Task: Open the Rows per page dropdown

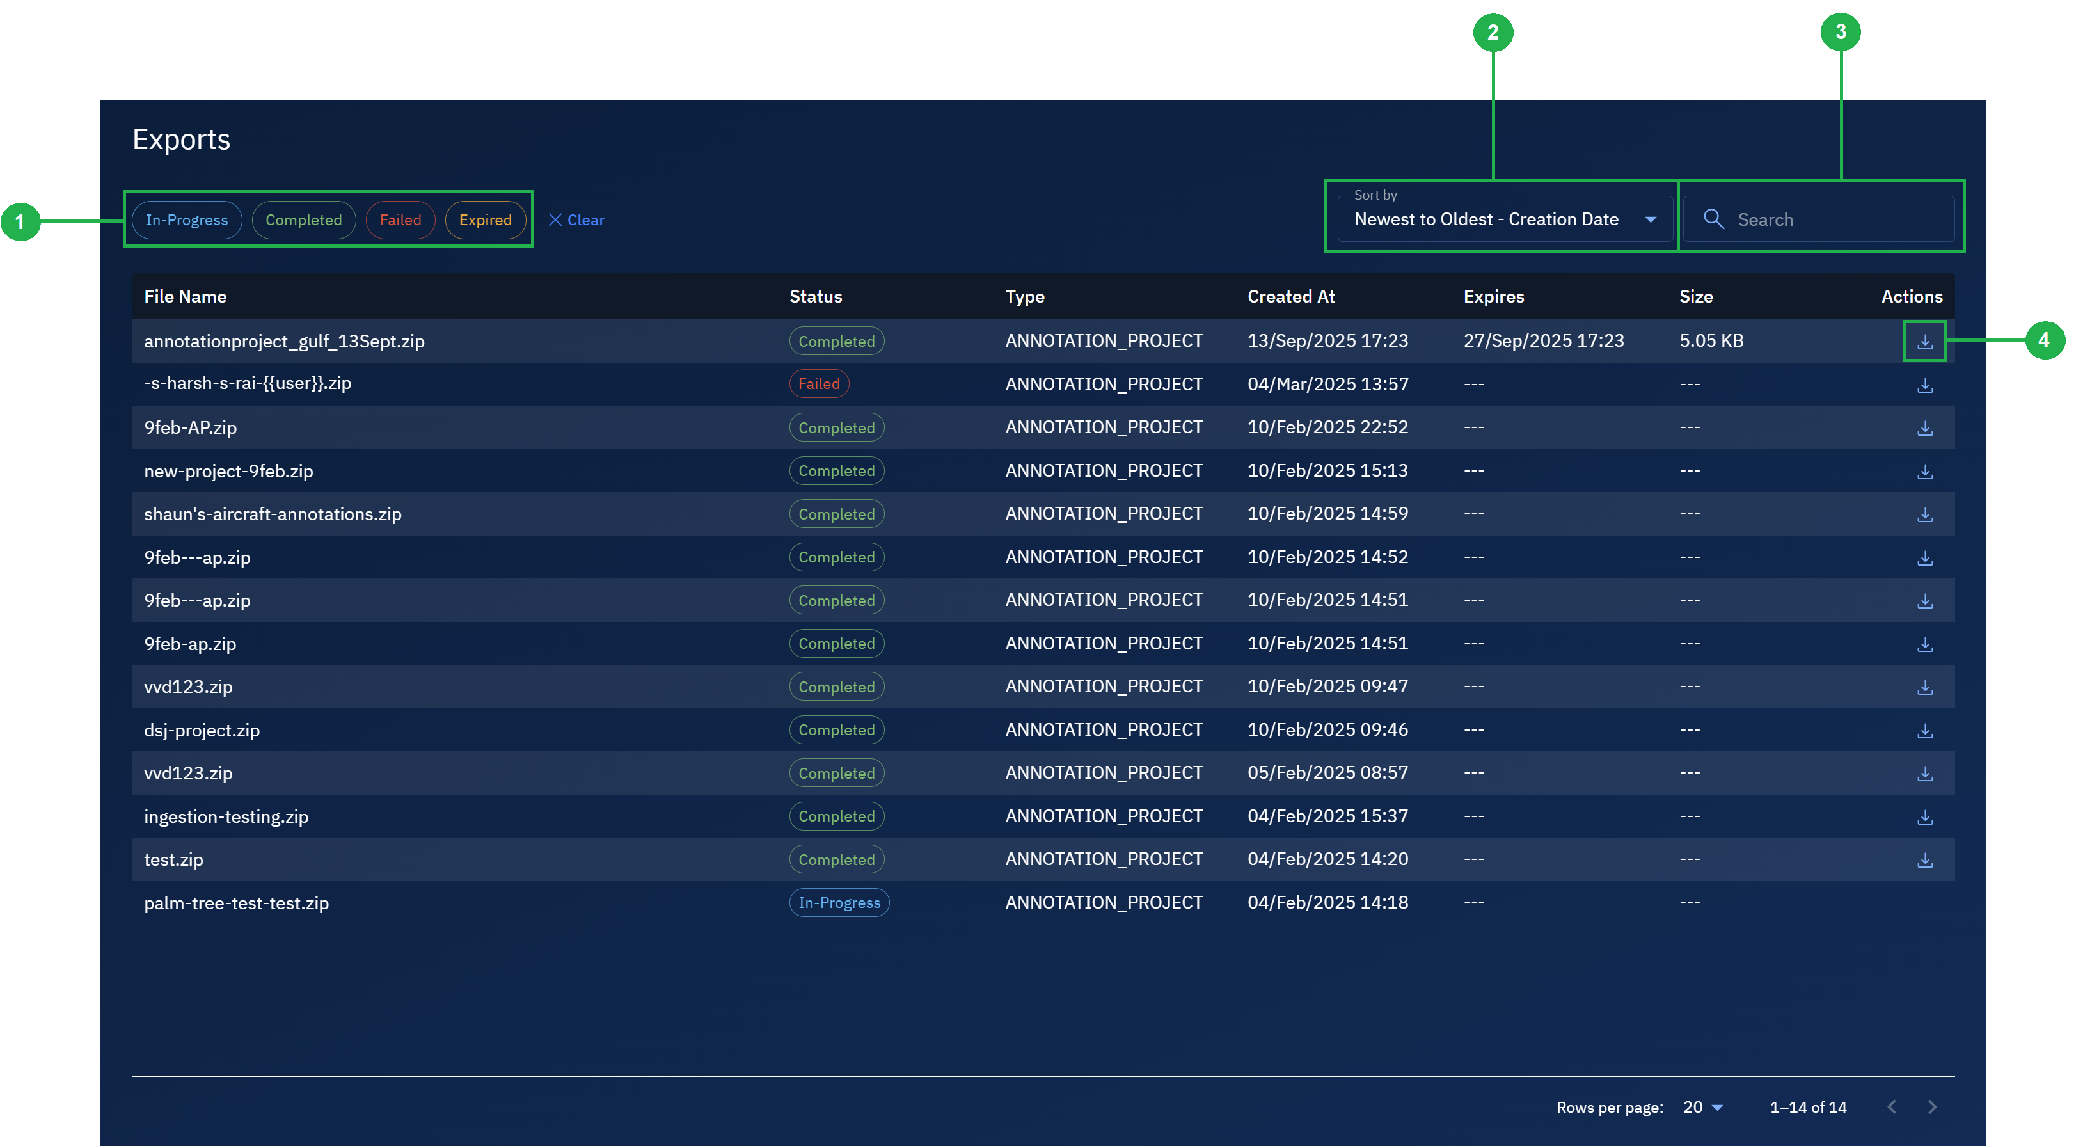Action: (1700, 1106)
